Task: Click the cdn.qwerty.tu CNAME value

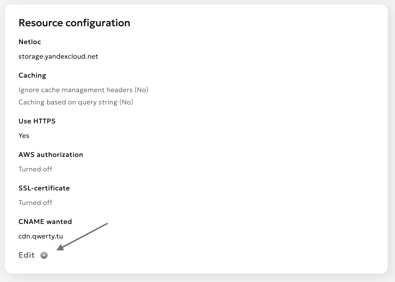Action: coord(41,236)
